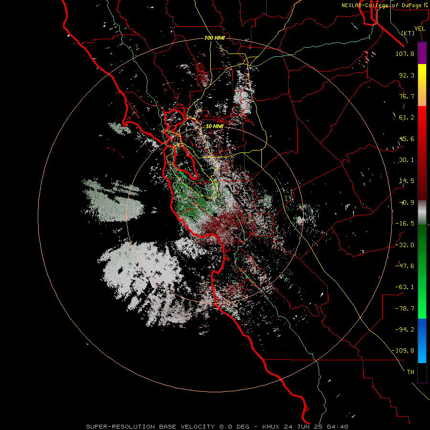Click the "50 NMI" range ring label
The width and height of the screenshot is (430, 430).
[215, 126]
